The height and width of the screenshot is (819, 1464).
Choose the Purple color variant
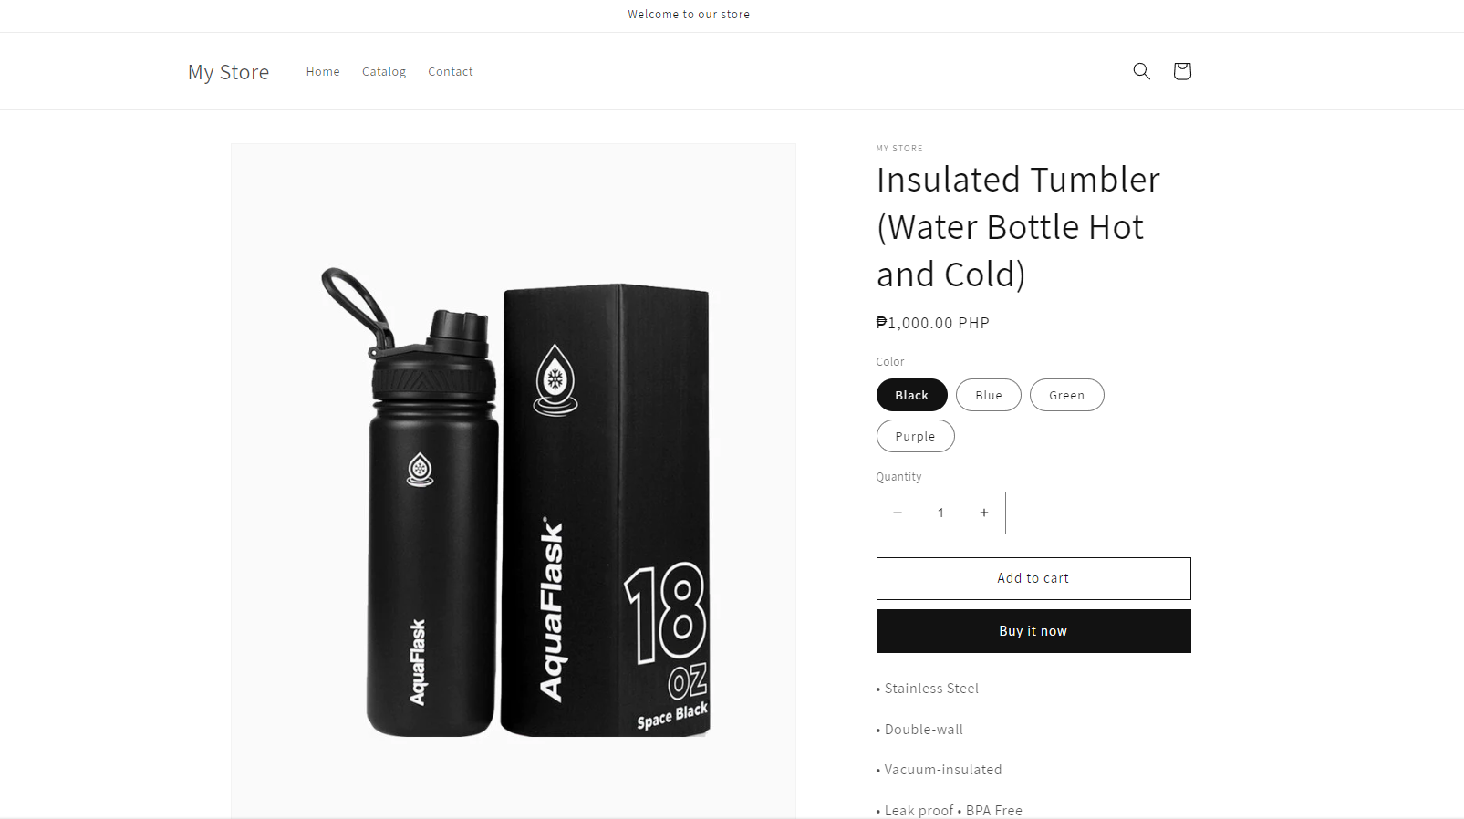[x=915, y=436]
